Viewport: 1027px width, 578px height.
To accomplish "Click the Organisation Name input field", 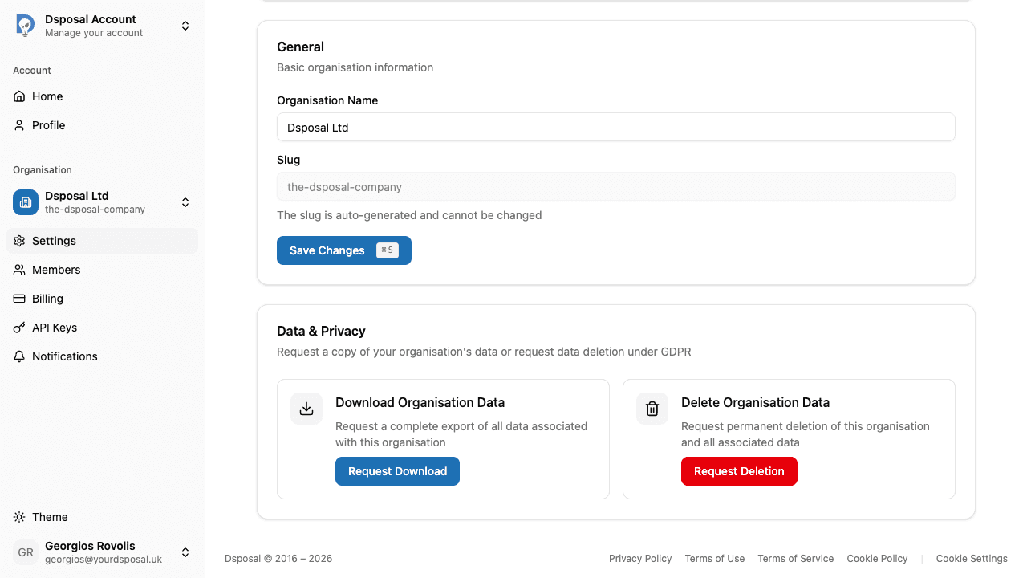I will [x=615, y=127].
